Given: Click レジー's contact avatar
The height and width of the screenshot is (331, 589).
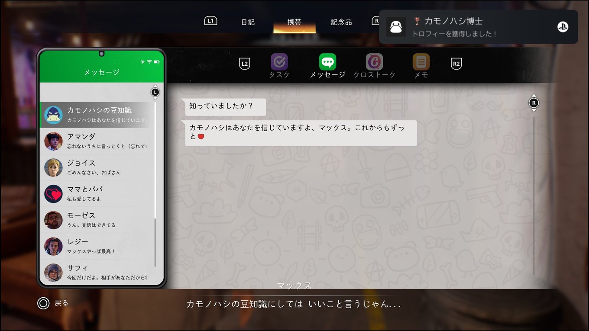Looking at the screenshot, I should (53, 246).
